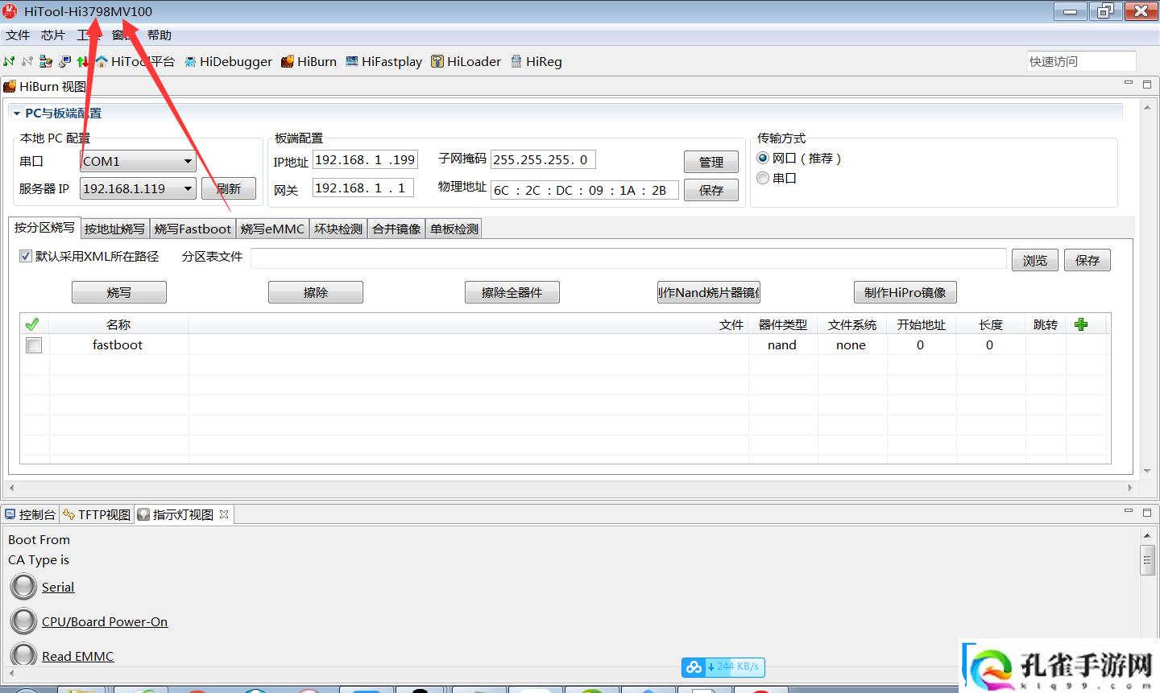
Task: Open the HiLoader perspective
Action: point(466,61)
